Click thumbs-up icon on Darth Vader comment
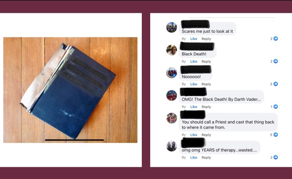The image size is (292, 179). pyautogui.click(x=276, y=107)
